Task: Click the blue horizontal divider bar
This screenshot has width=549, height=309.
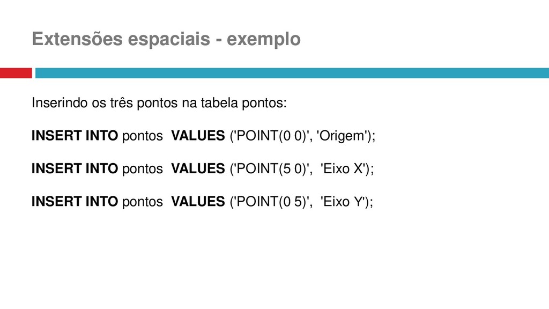Action: pos(292,73)
